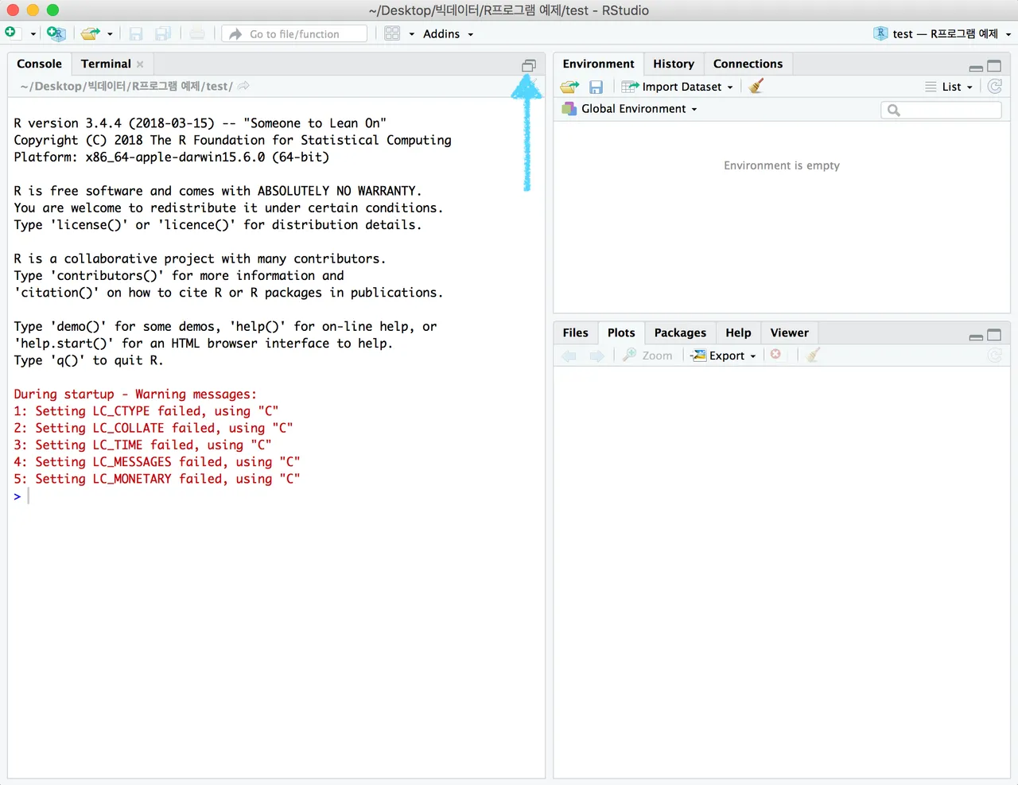
Task: Click the Plots pane refresh icon
Action: tap(994, 356)
